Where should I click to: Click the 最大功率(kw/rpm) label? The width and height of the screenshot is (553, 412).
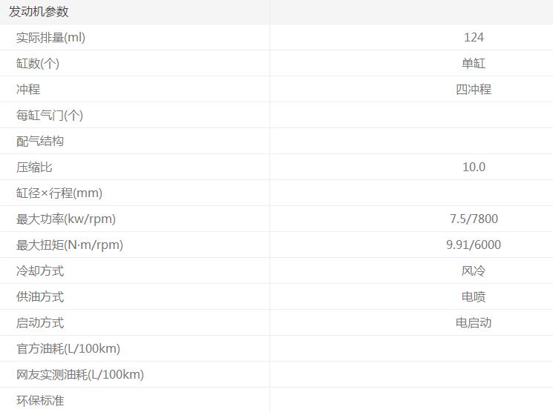point(66,219)
